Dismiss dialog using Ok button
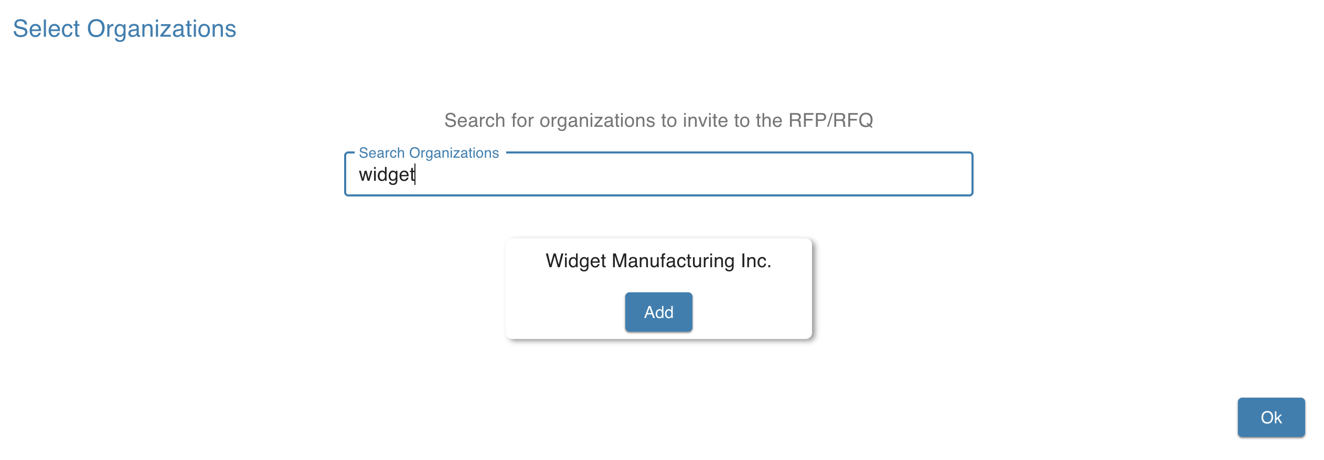Viewport: 1324px width, 460px height. coord(1270,417)
